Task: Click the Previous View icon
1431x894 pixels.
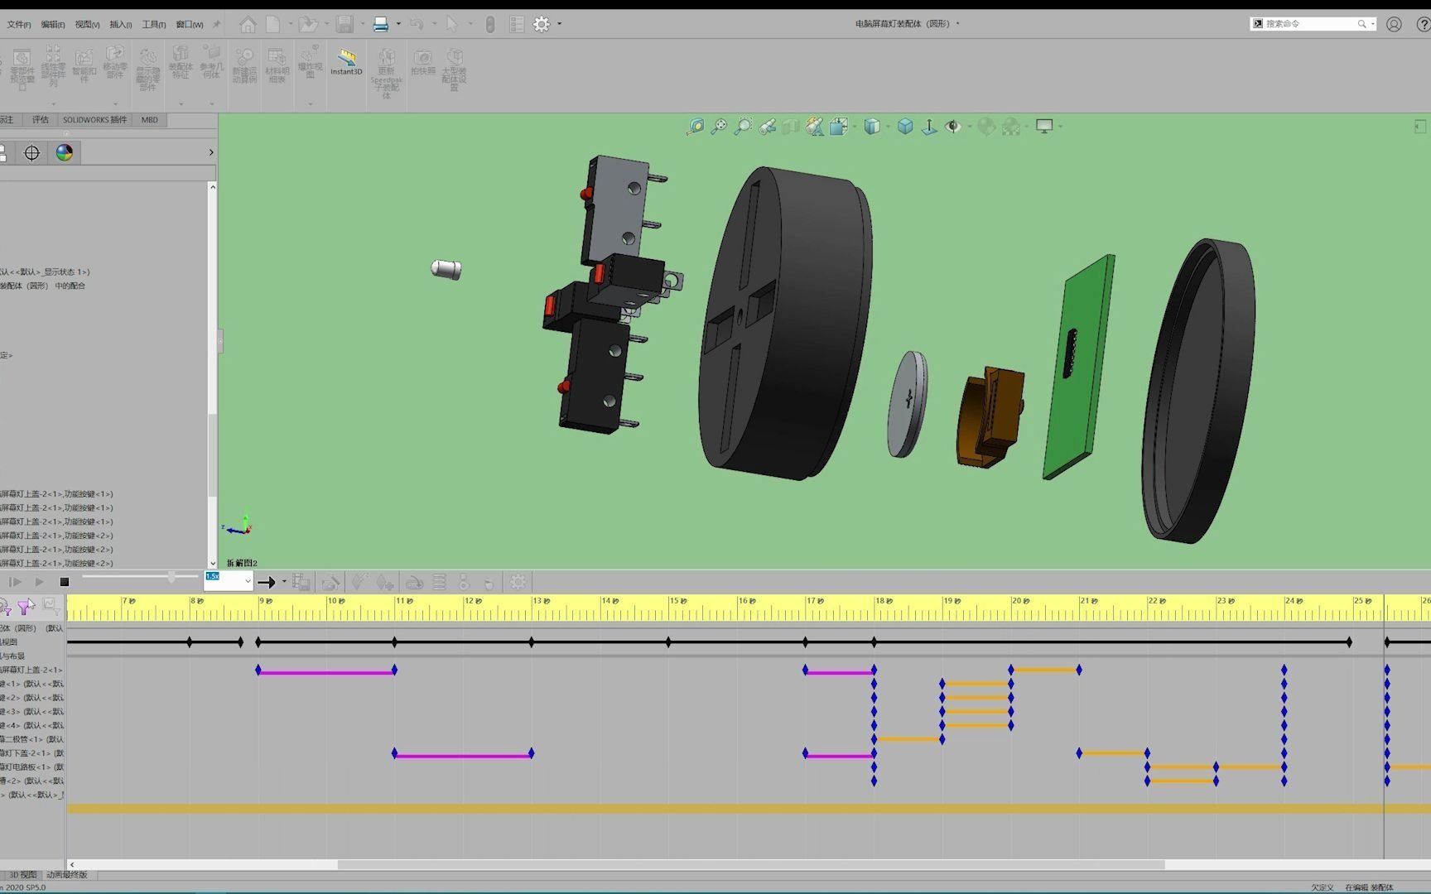Action: point(767,126)
